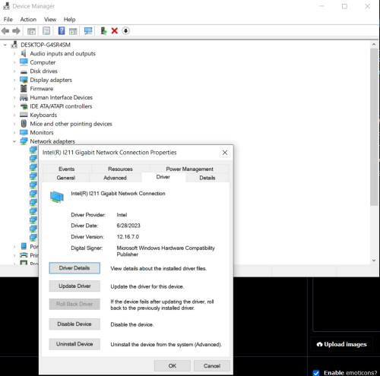Switch to the Power Management tab
Screen dimensions: 380x376
189,169
